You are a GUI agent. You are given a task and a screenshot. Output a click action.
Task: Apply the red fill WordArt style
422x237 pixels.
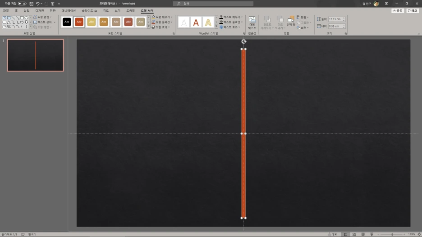click(x=196, y=22)
